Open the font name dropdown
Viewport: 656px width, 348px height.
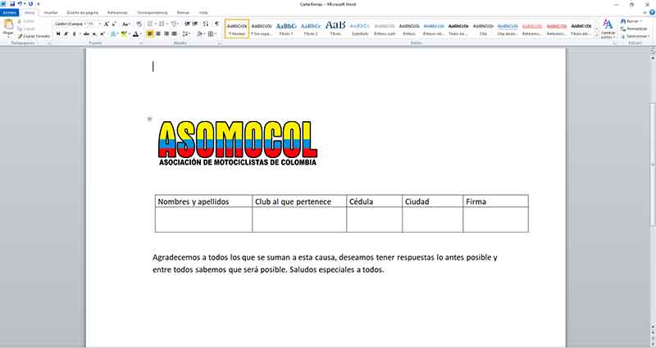85,25
